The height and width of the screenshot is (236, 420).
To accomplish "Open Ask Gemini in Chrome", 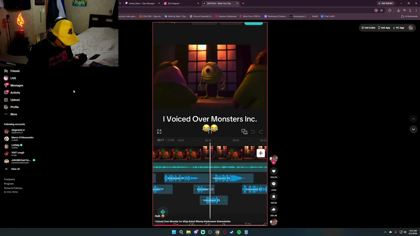I will click(x=385, y=3).
